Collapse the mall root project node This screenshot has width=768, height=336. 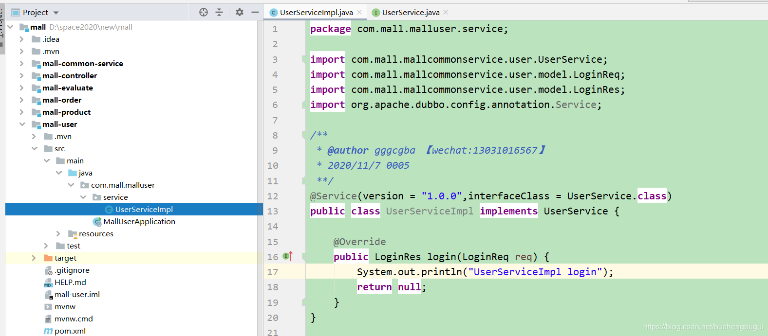pos(10,27)
